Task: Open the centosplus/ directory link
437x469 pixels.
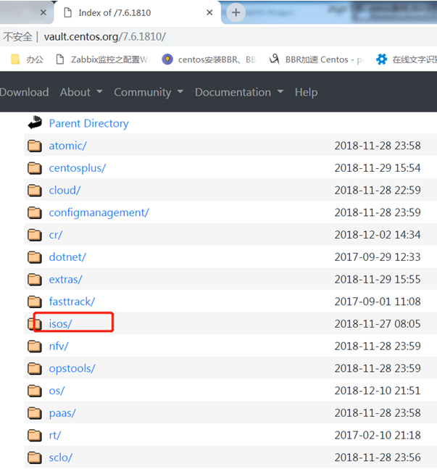Action: 78,167
